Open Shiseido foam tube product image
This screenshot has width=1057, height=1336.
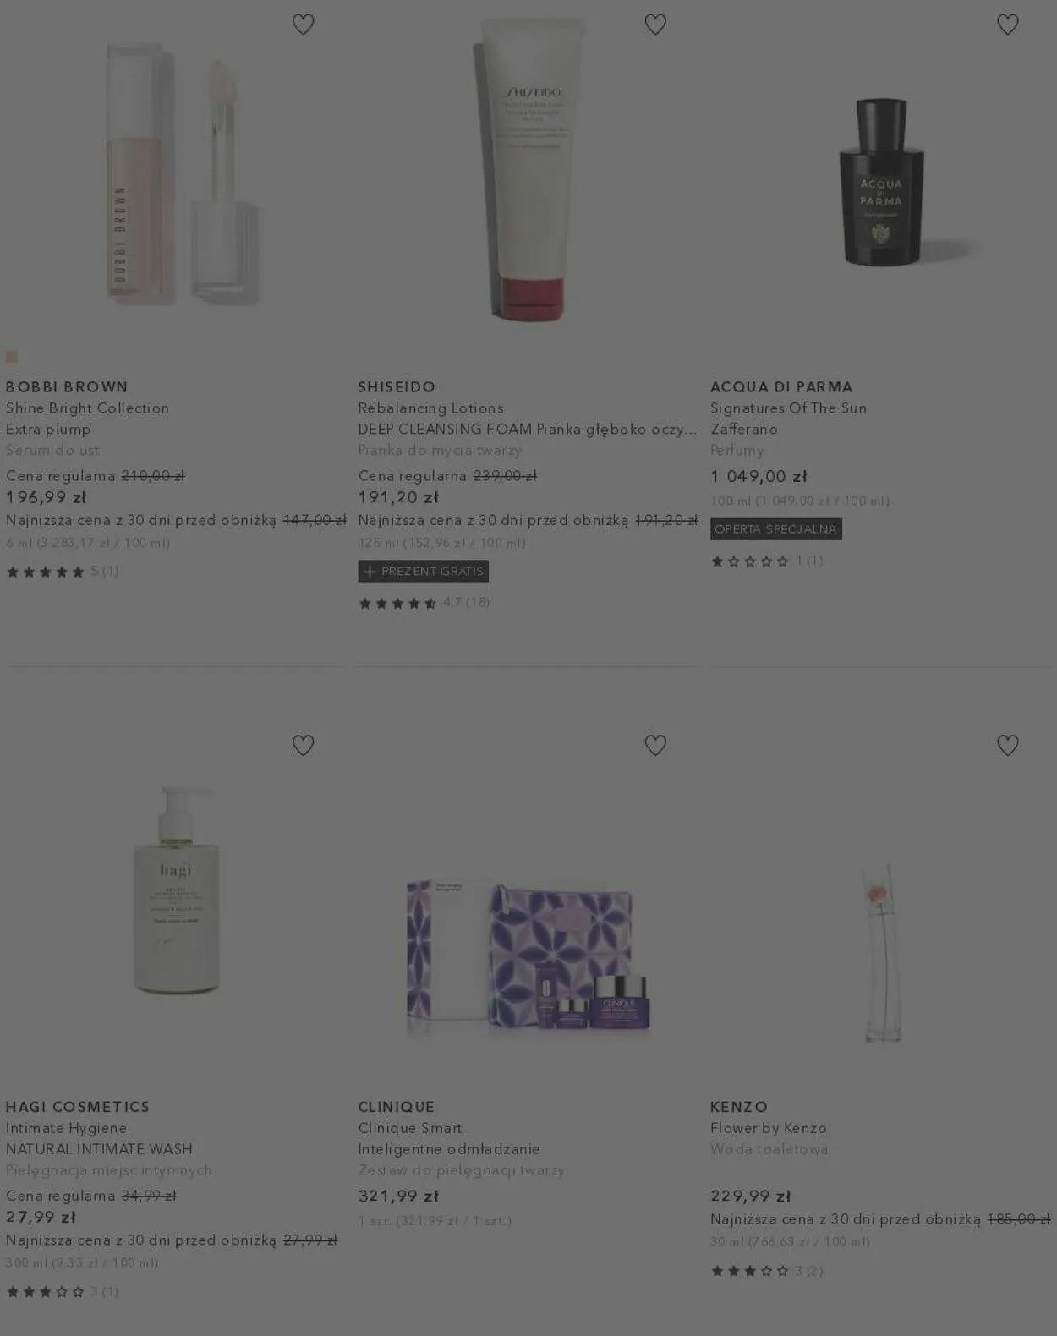click(528, 169)
